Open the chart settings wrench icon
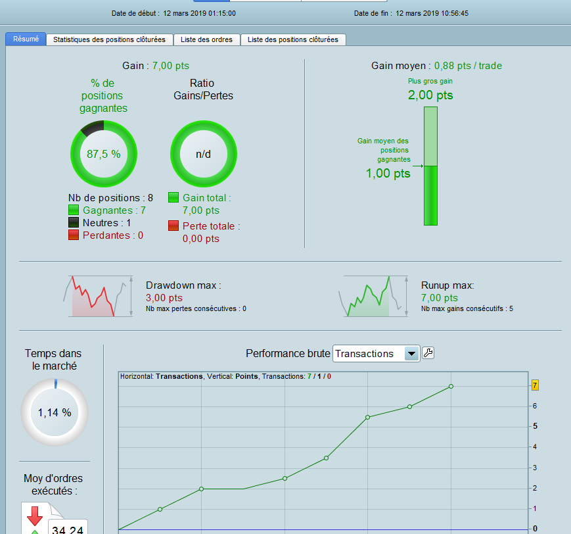The width and height of the screenshot is (571, 534). click(x=428, y=353)
